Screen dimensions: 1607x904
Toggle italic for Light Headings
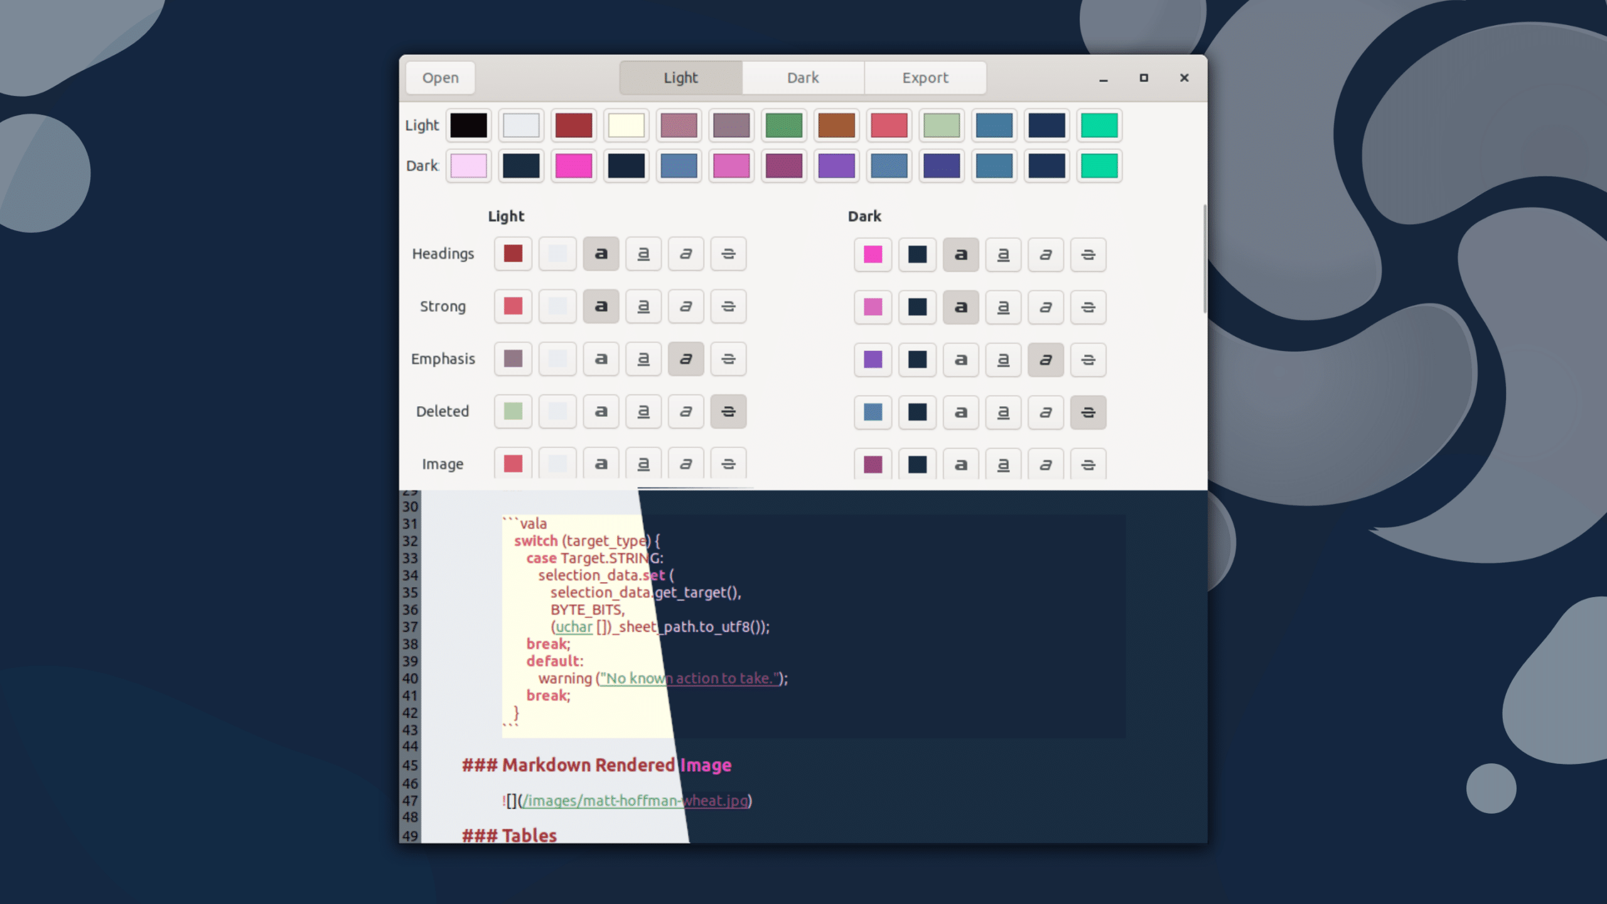click(685, 254)
